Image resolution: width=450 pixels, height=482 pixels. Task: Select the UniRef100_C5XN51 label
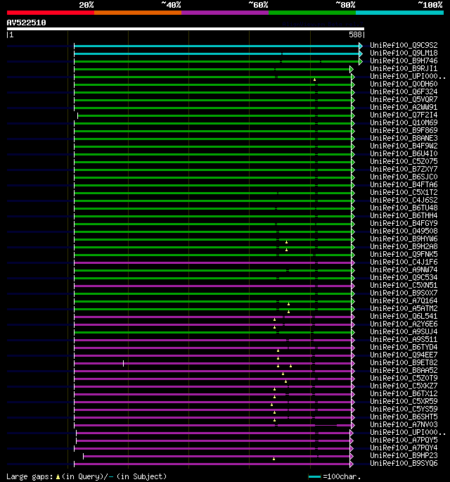pos(404,285)
